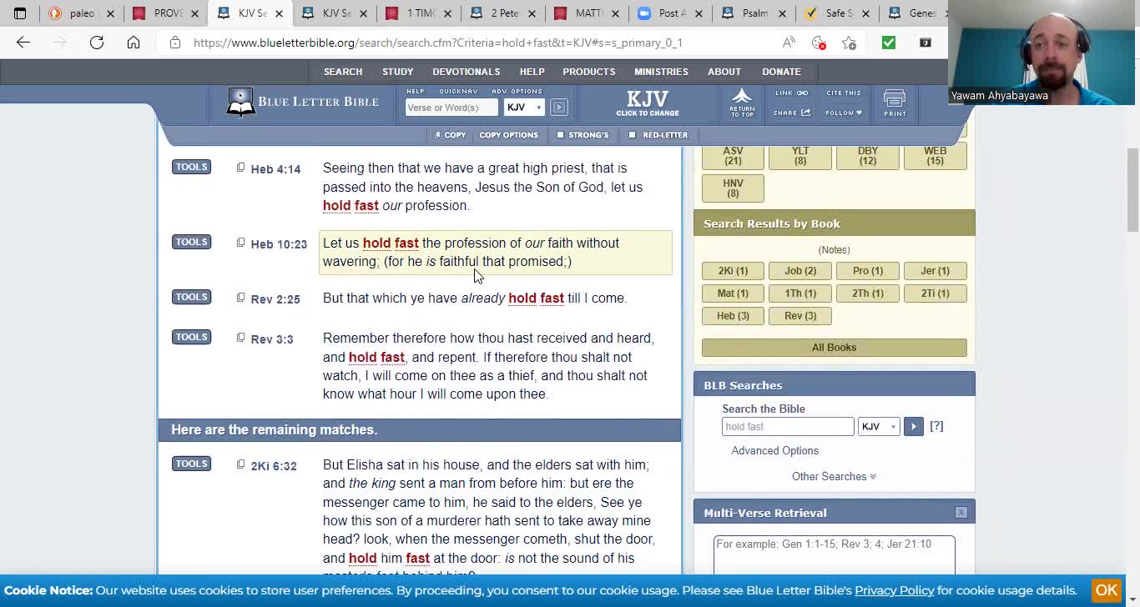Click the green checkmark extension icon
The width and height of the screenshot is (1140, 607).
tap(889, 43)
